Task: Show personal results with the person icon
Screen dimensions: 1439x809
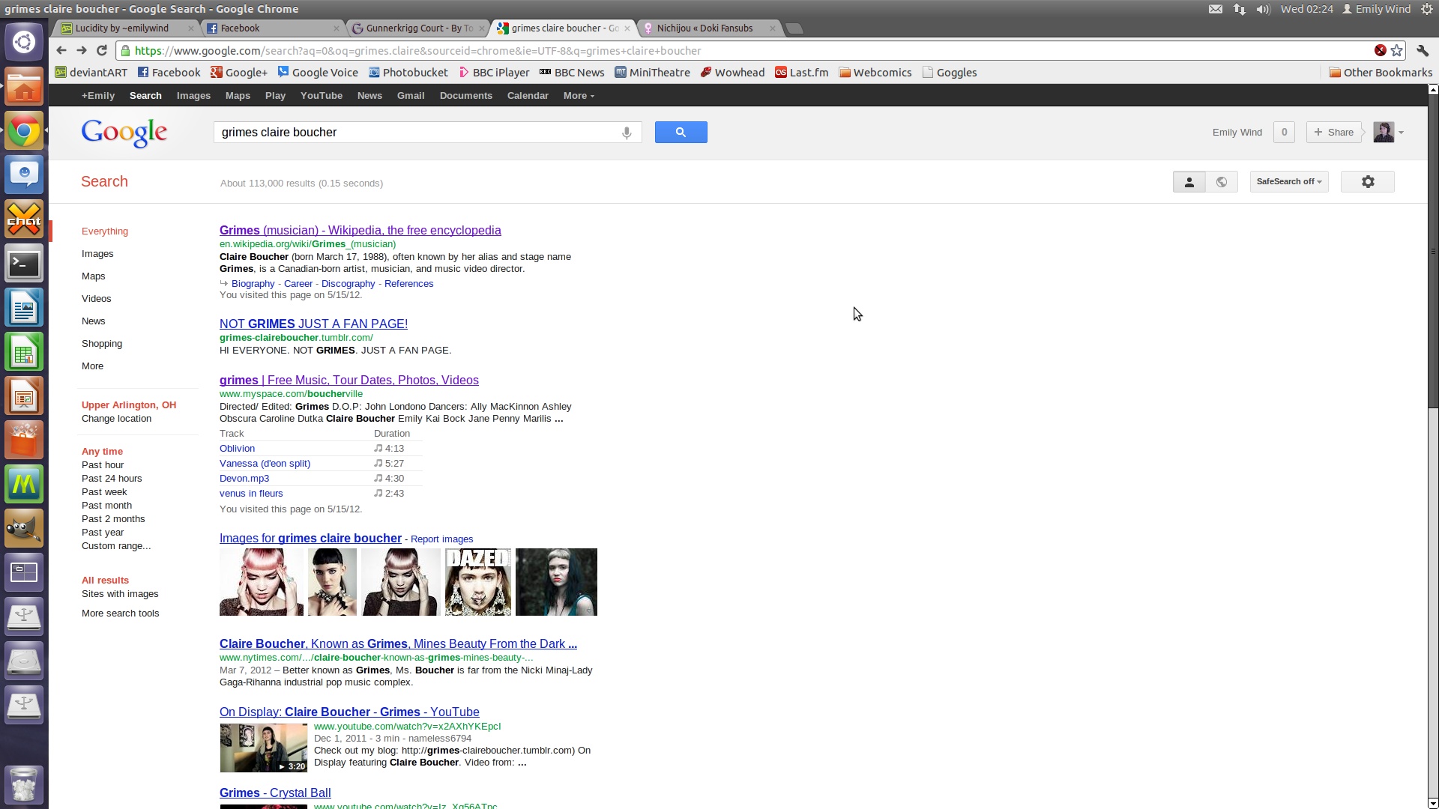Action: (x=1189, y=182)
